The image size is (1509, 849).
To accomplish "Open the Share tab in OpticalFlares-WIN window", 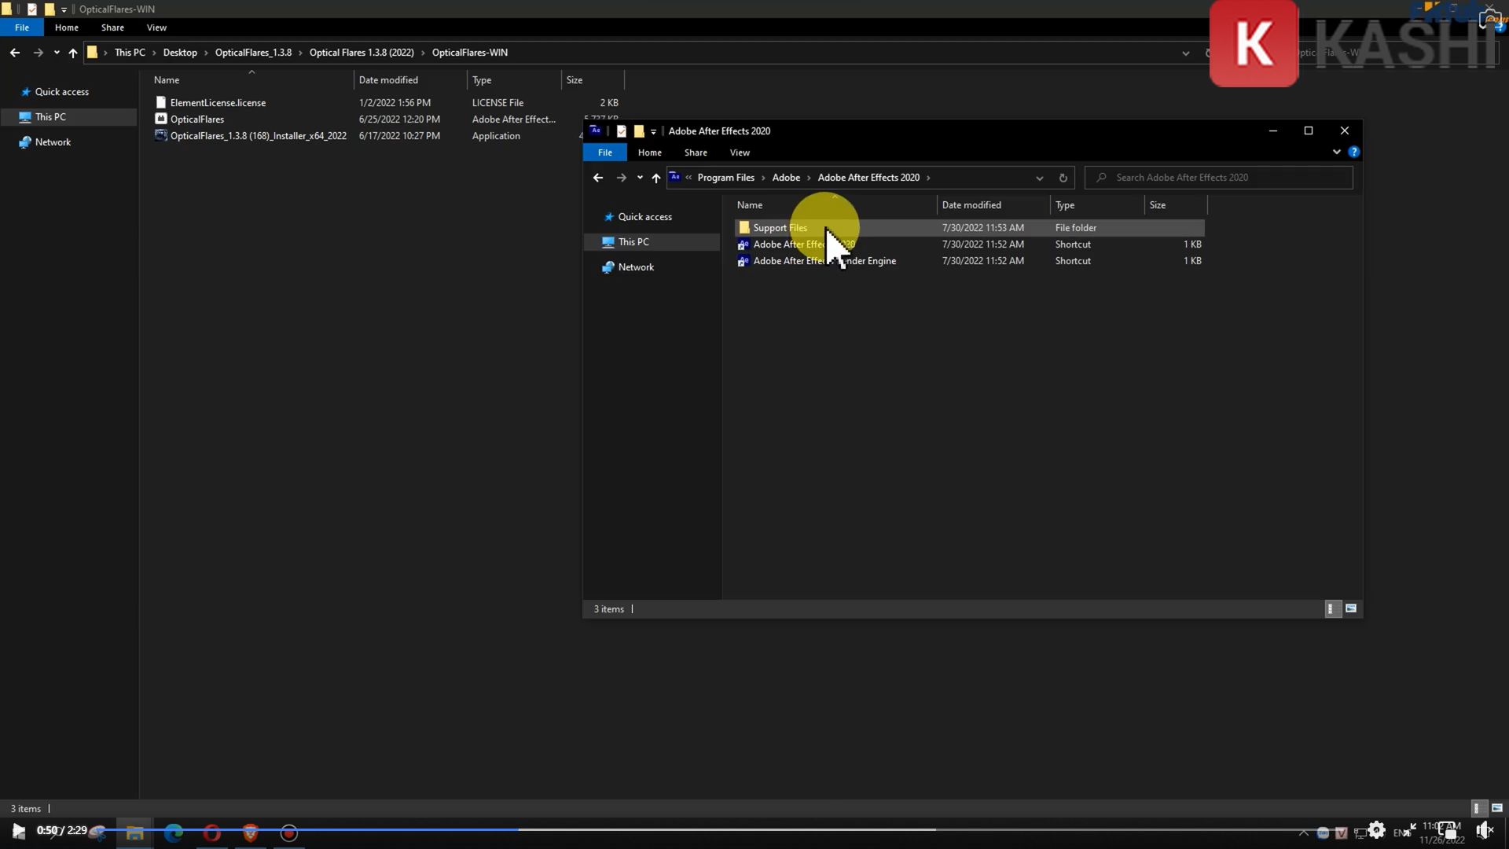I will tap(112, 28).
